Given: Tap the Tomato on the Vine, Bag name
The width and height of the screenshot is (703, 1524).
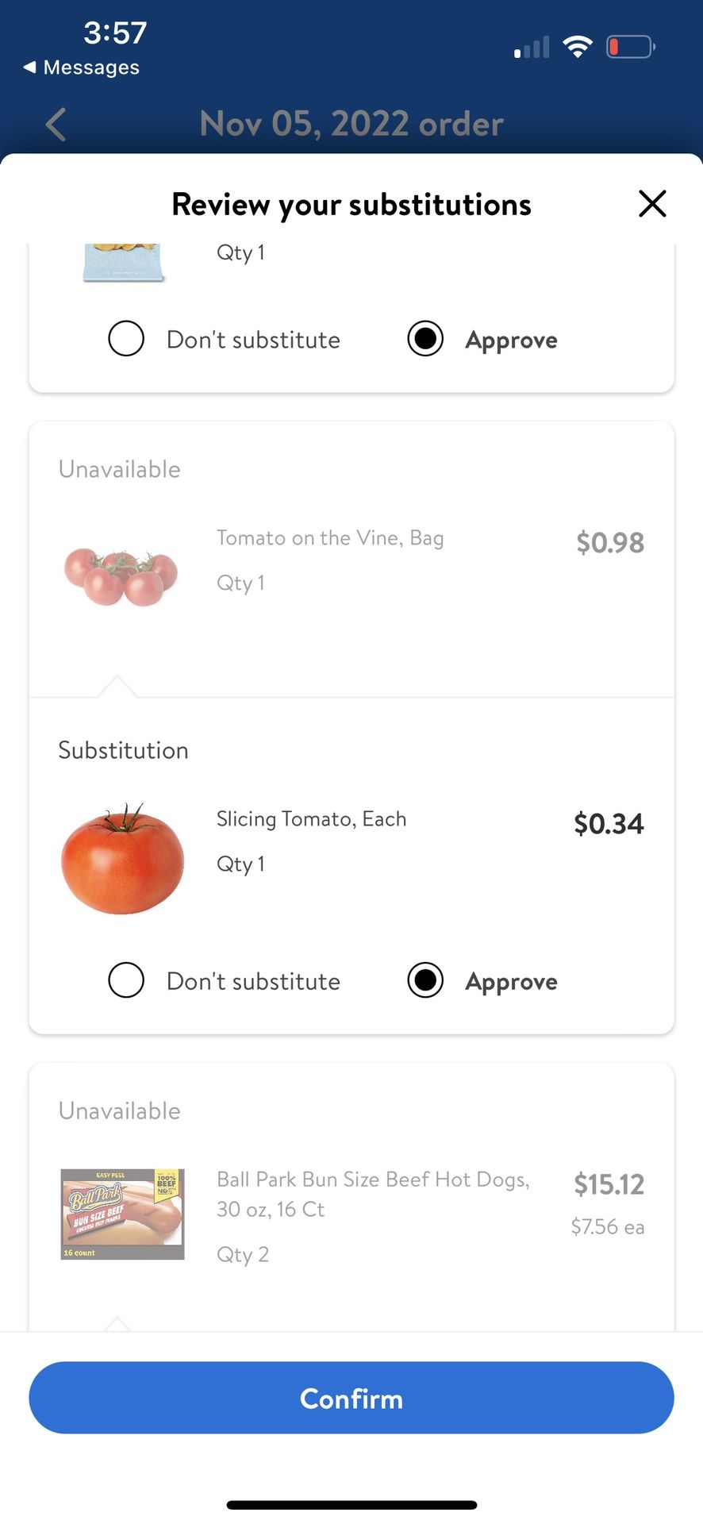Looking at the screenshot, I should (x=330, y=538).
